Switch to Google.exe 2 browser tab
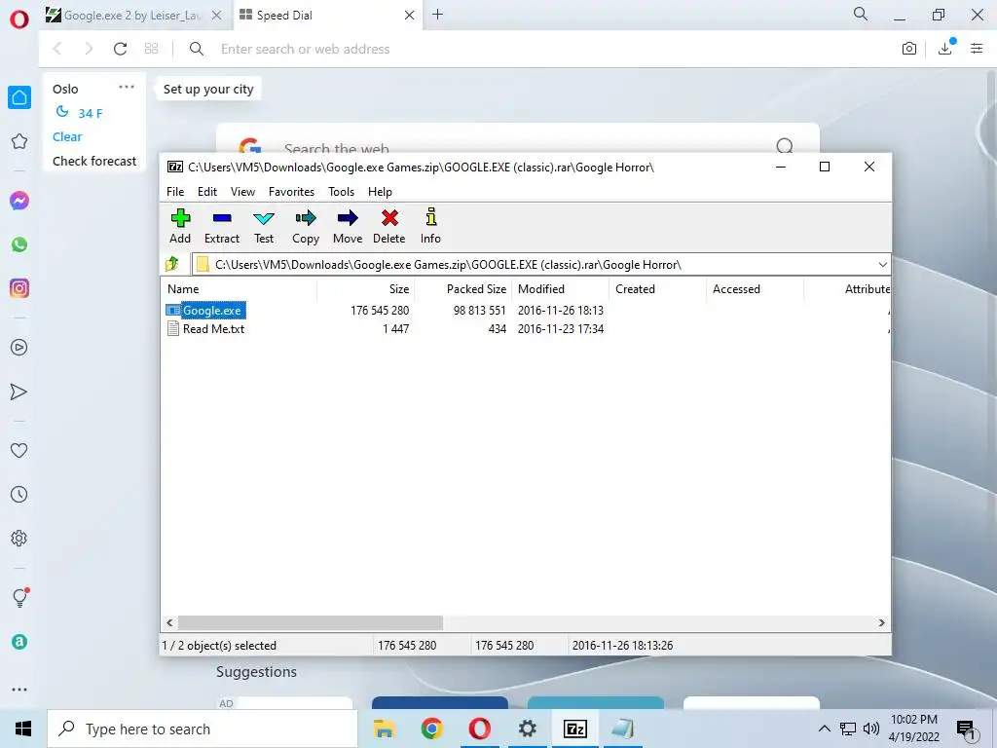The height and width of the screenshot is (748, 997). pyautogui.click(x=132, y=16)
